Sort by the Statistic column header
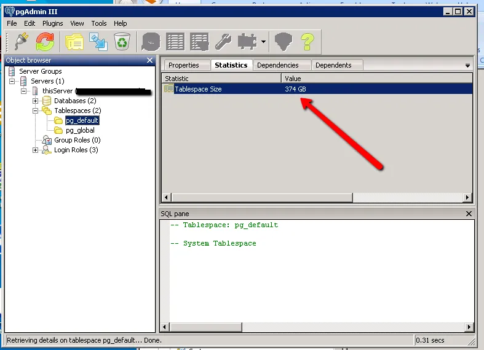This screenshot has height=350, width=484. 221,79
